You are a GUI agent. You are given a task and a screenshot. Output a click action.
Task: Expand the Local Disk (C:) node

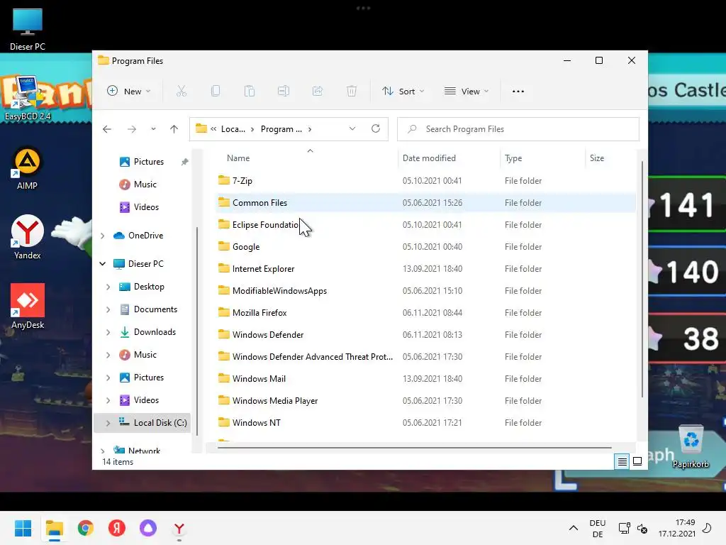point(108,423)
